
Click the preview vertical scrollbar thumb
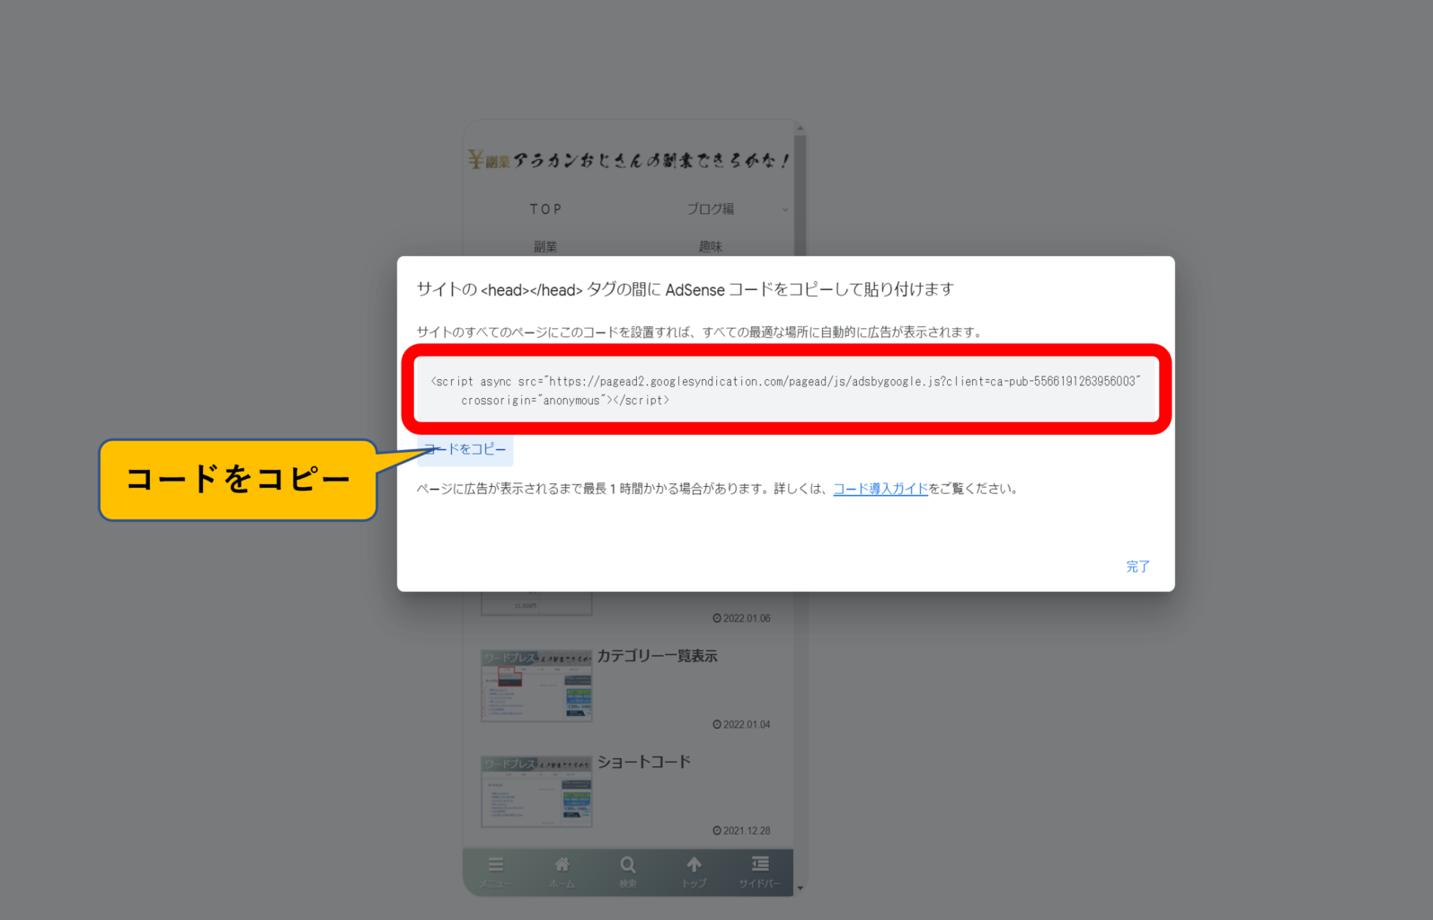[x=800, y=194]
